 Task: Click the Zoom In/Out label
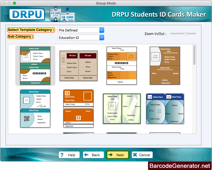click(x=156, y=34)
